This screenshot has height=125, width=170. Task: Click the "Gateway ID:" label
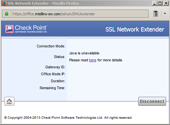pyautogui.click(x=55, y=67)
